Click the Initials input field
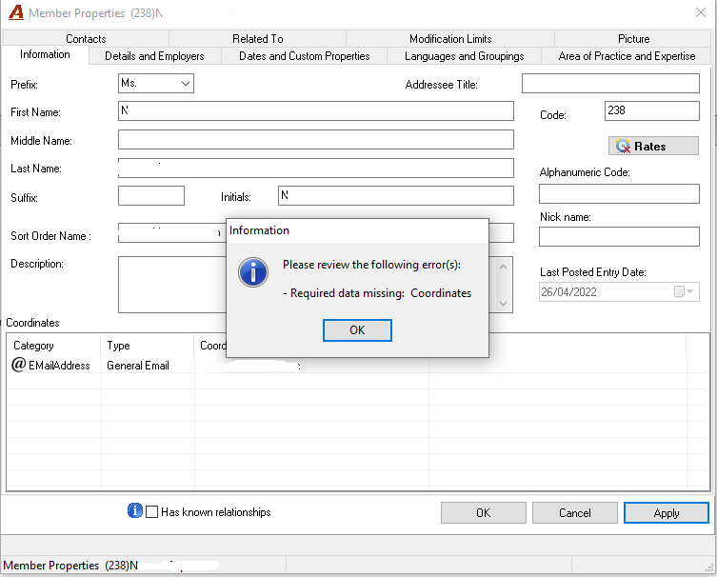The width and height of the screenshot is (717, 577). pos(396,196)
